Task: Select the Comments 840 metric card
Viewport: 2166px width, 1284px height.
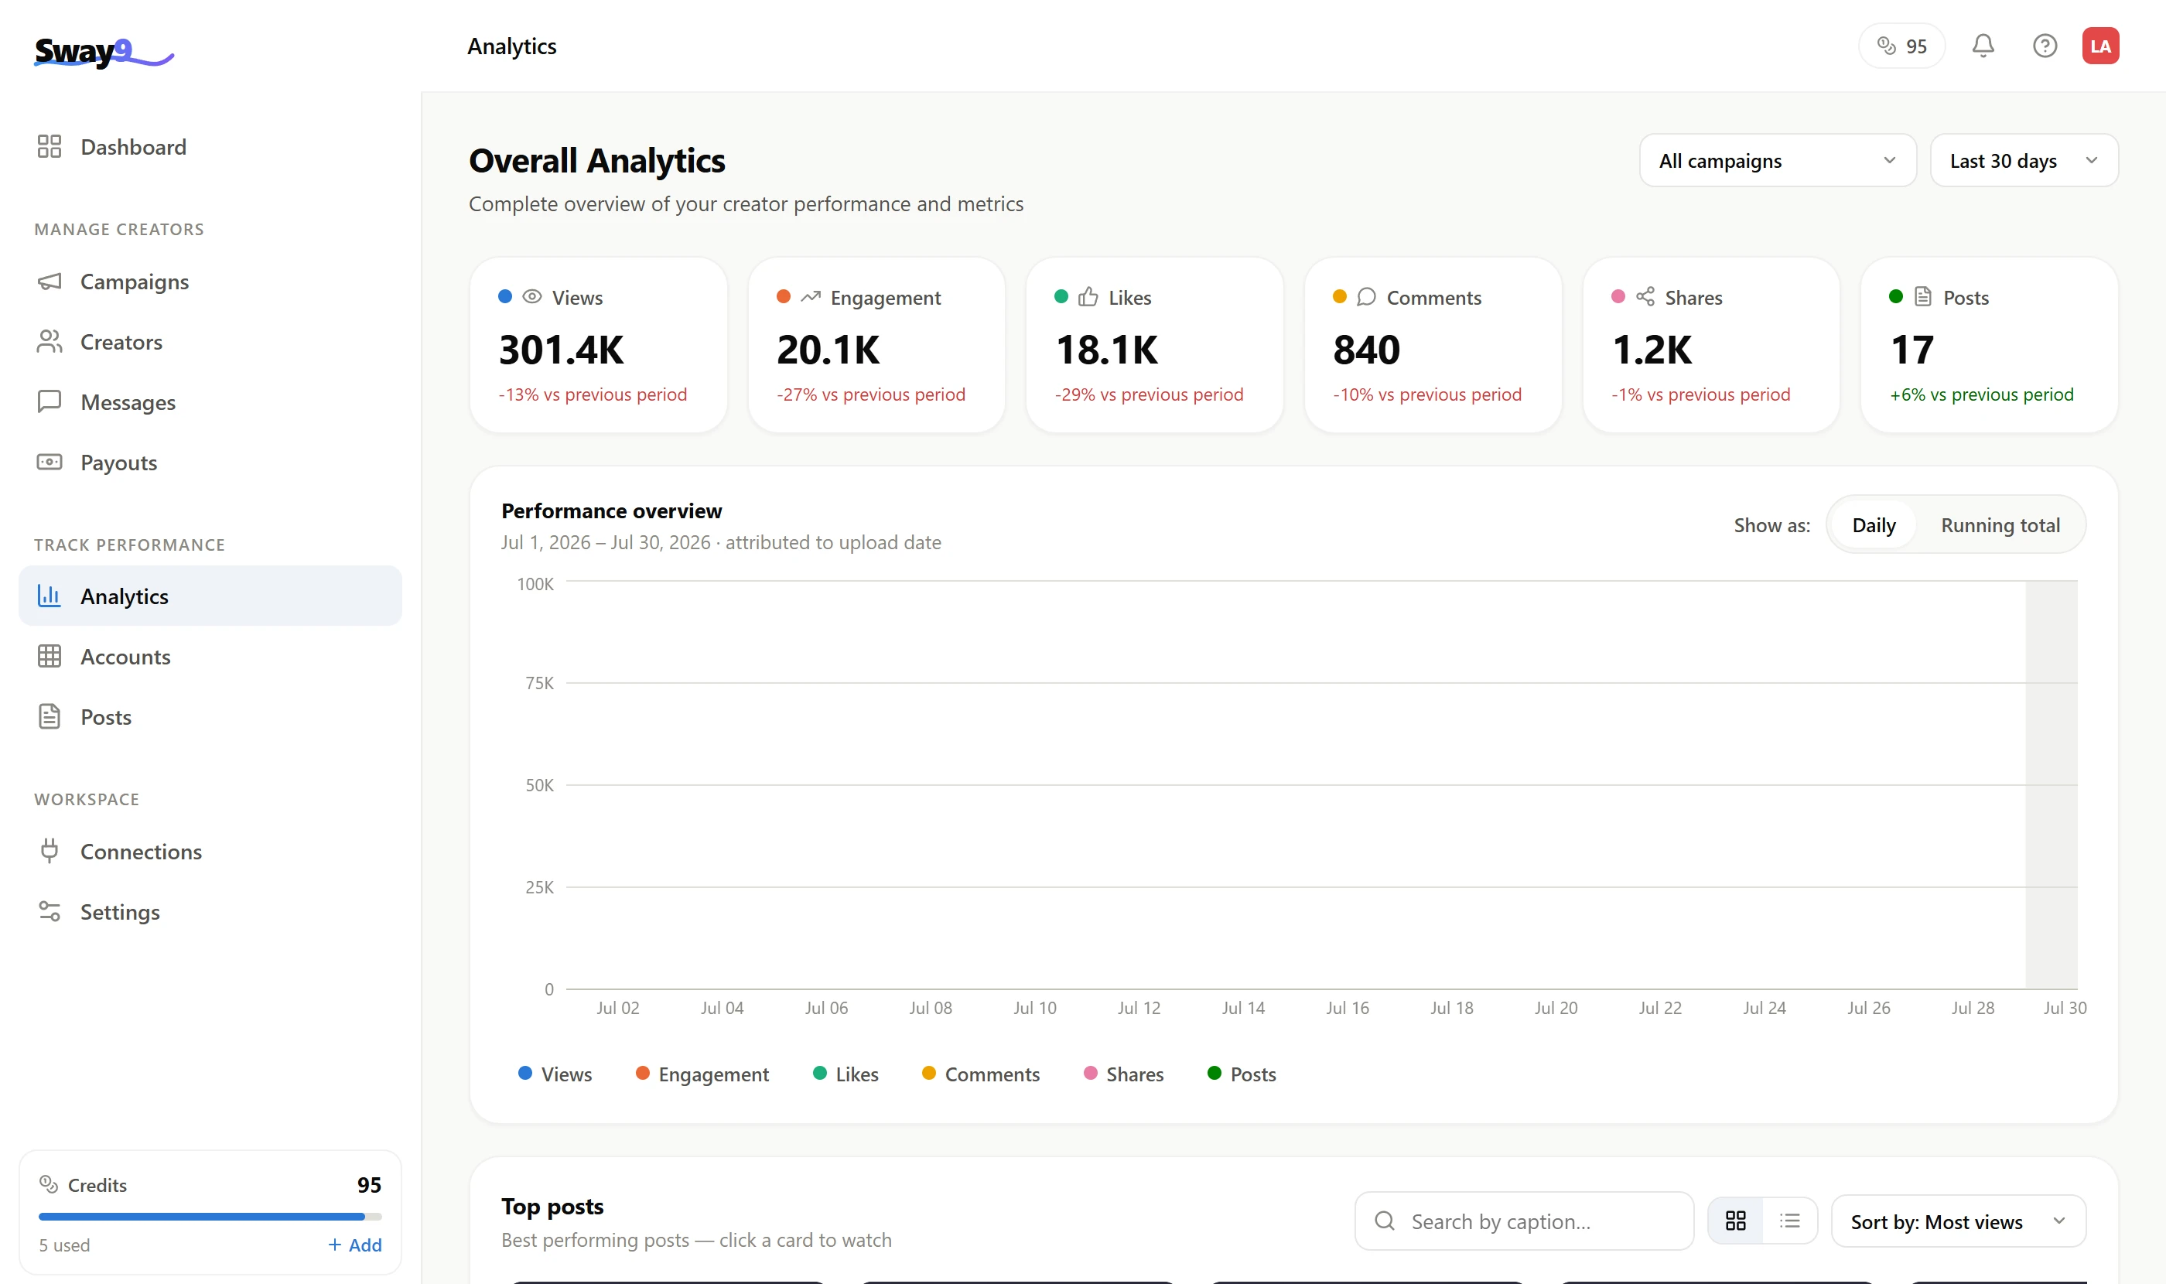Action: pyautogui.click(x=1433, y=344)
